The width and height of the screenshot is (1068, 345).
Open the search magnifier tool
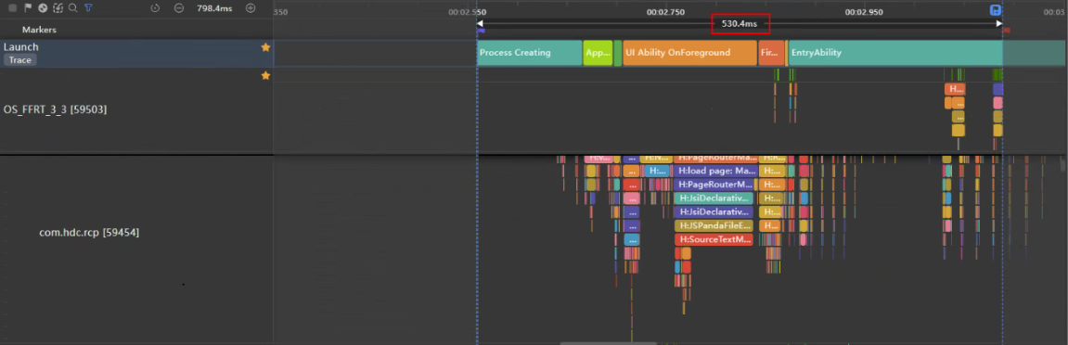click(73, 8)
